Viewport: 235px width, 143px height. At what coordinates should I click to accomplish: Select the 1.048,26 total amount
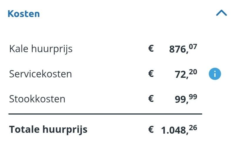(179, 130)
